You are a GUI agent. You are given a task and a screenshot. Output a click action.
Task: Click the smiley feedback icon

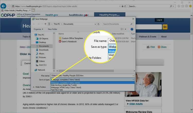pos(190,6)
